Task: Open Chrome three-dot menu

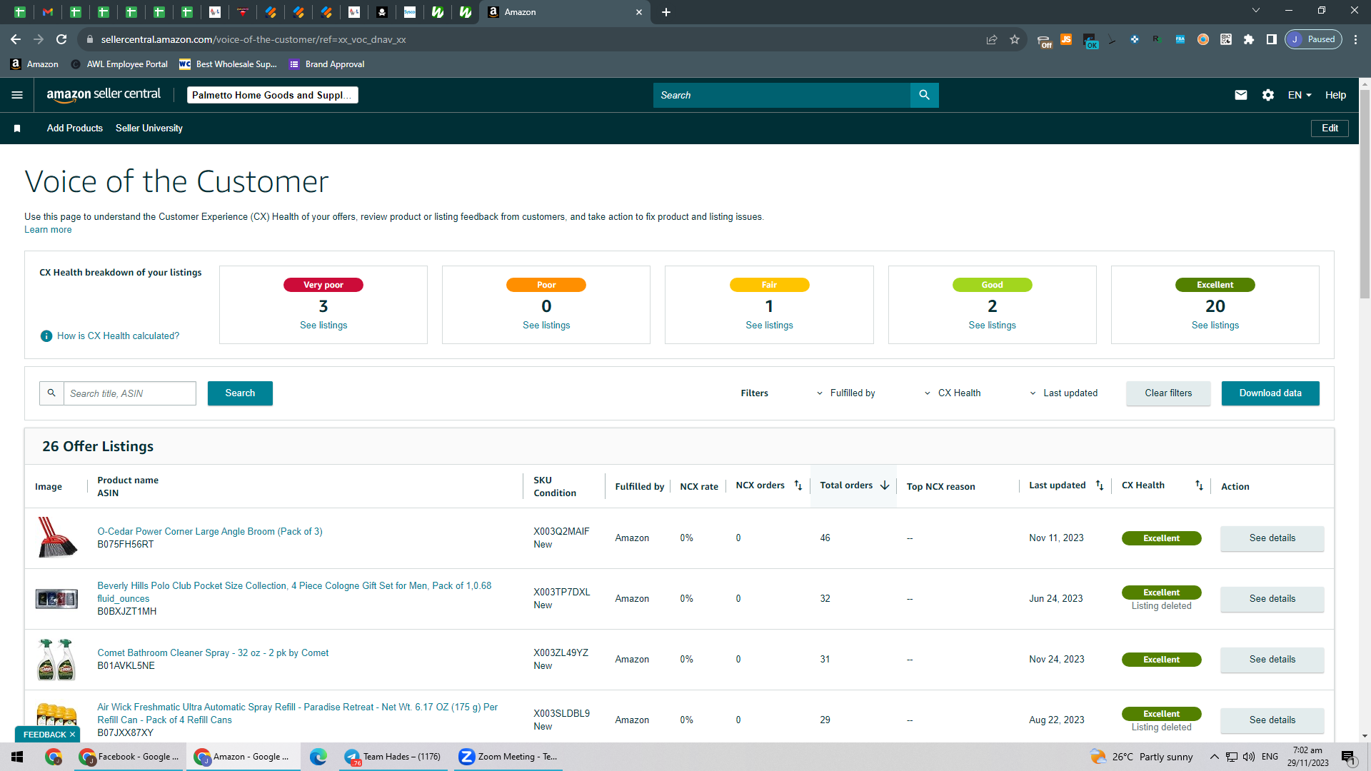Action: tap(1355, 39)
